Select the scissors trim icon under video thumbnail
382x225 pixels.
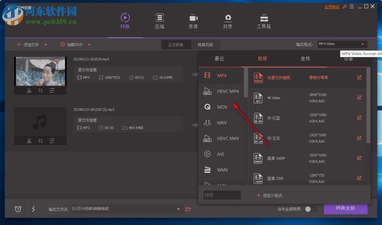pyautogui.click(x=29, y=91)
